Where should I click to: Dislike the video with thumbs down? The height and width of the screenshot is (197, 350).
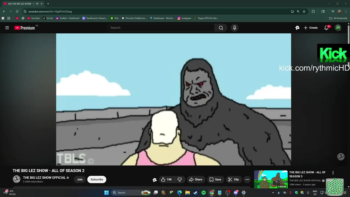pyautogui.click(x=180, y=179)
